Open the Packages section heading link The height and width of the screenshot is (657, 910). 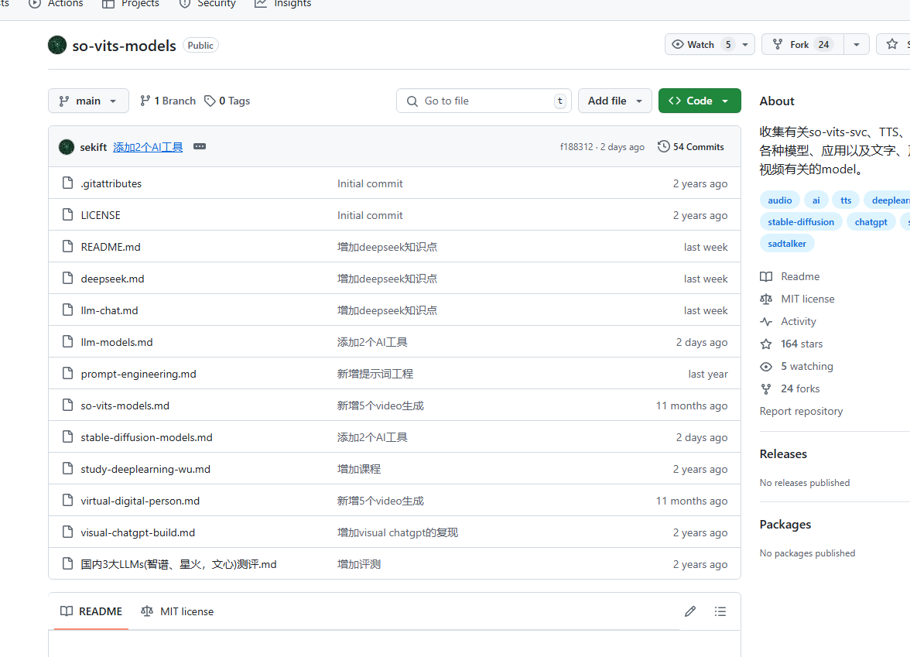[x=785, y=524]
